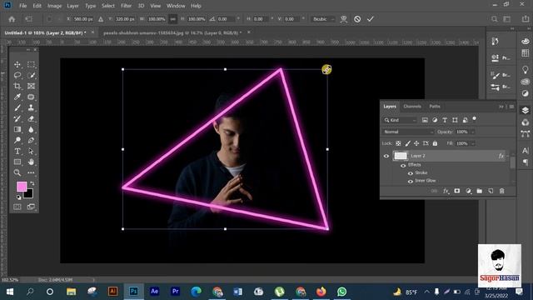Select the Move tool
The image size is (533, 300).
[17, 64]
